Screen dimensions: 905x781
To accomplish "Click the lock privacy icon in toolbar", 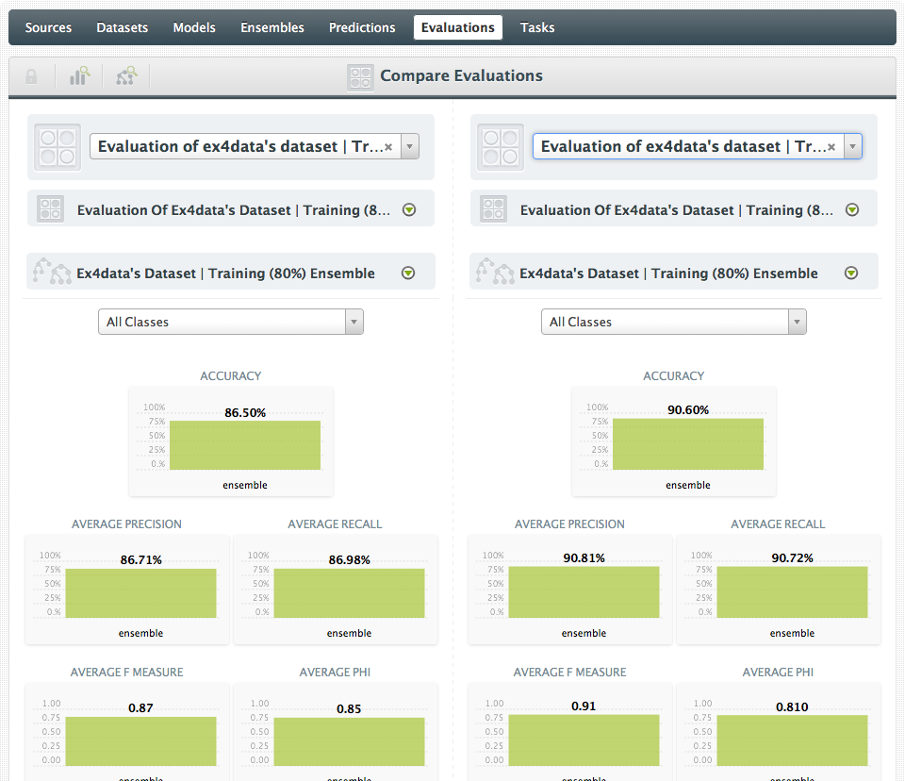I will pos(31,76).
